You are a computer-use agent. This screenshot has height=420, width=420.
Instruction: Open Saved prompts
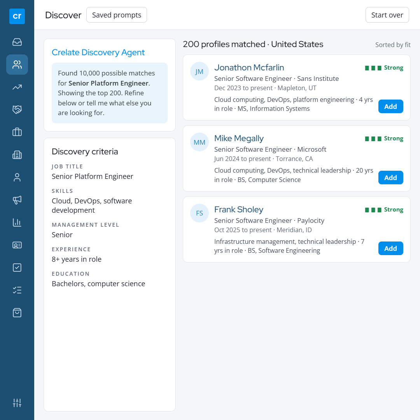[x=117, y=15]
